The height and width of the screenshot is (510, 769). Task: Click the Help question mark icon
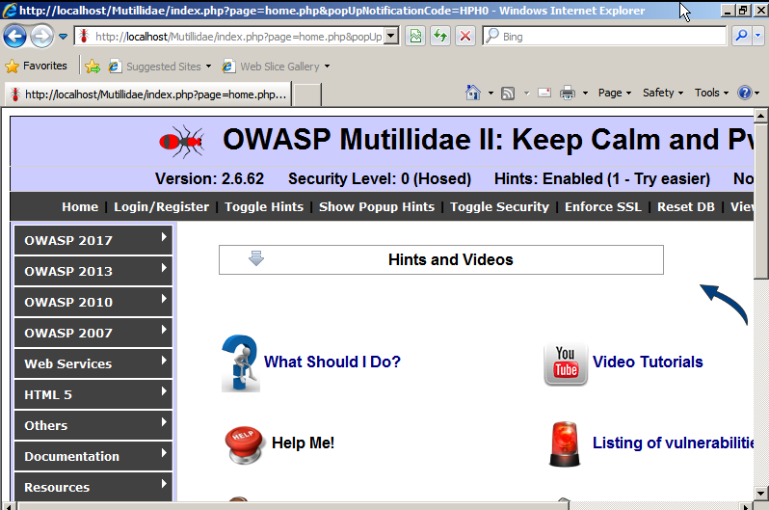click(745, 93)
